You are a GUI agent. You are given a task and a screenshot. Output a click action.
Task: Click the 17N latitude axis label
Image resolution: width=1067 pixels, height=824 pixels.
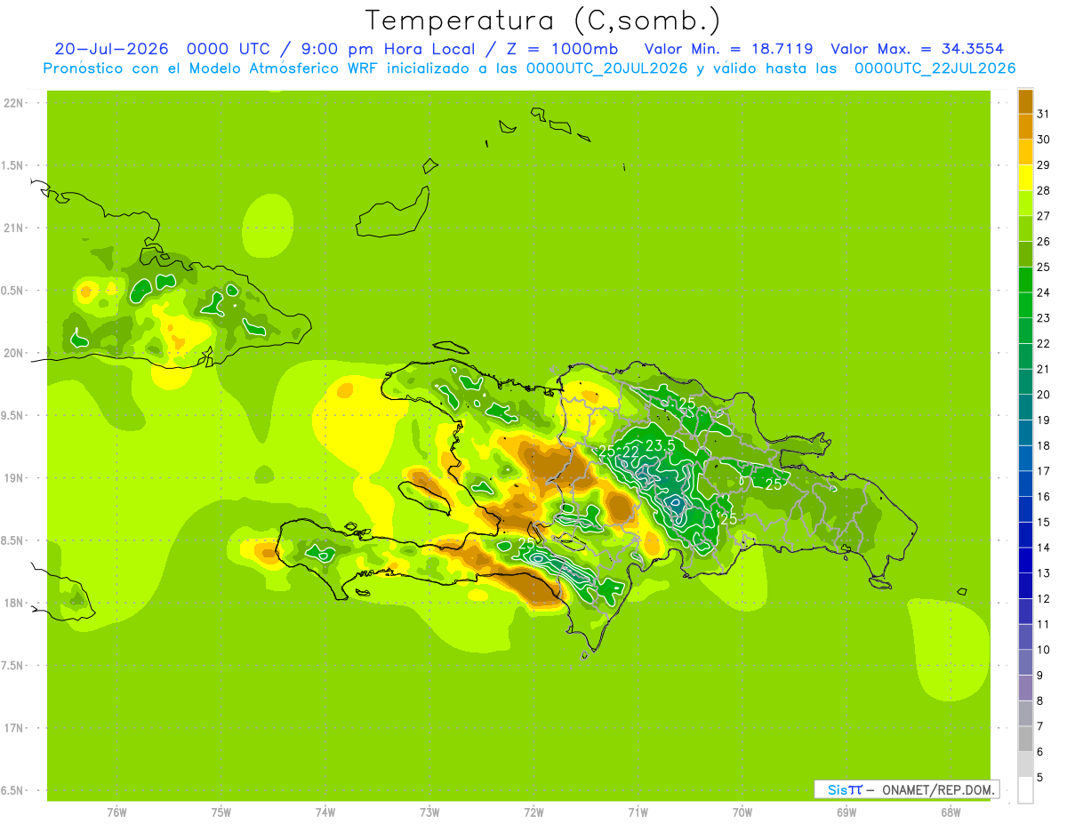click(x=13, y=728)
